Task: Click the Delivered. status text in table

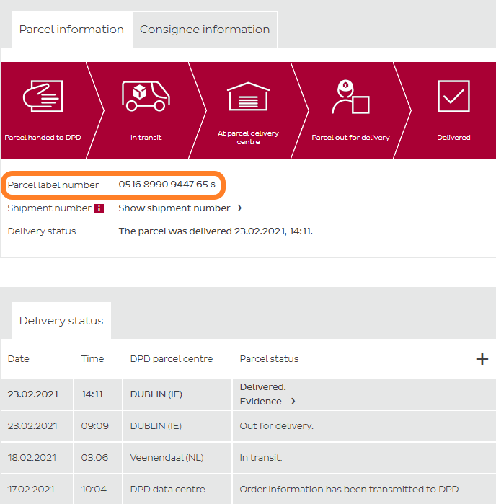Action: pos(262,387)
